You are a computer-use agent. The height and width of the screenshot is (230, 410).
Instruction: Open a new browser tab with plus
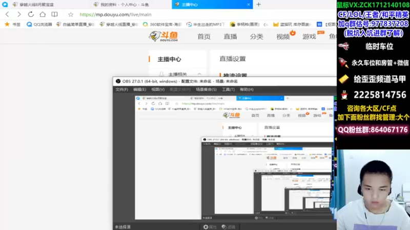click(x=259, y=5)
